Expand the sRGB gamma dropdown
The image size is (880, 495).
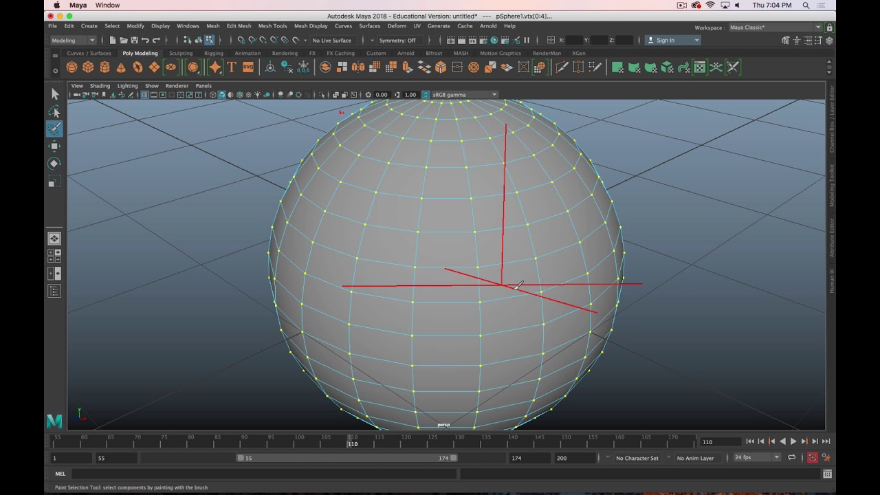[x=494, y=95]
